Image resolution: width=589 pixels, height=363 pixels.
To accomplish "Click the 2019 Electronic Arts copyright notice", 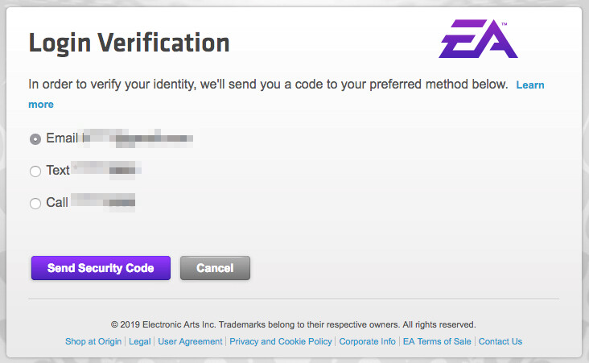I will coord(293,324).
